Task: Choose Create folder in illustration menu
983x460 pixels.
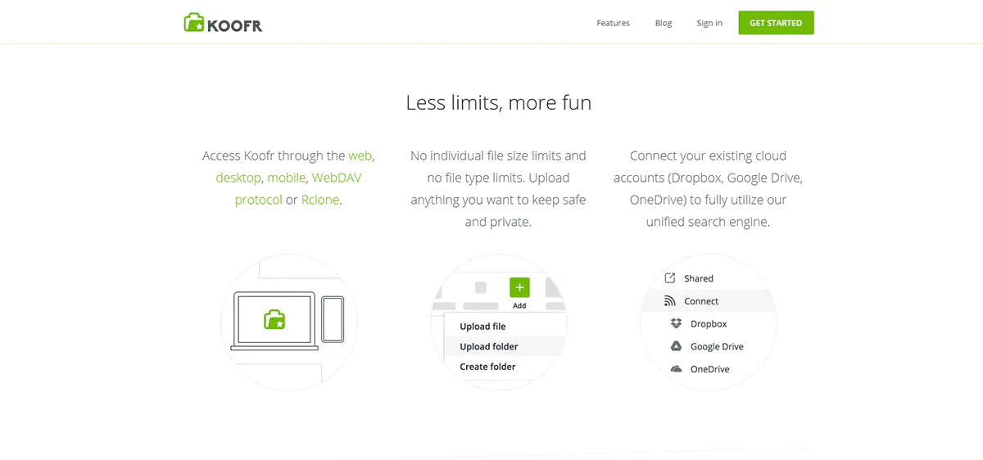Action: click(x=487, y=367)
